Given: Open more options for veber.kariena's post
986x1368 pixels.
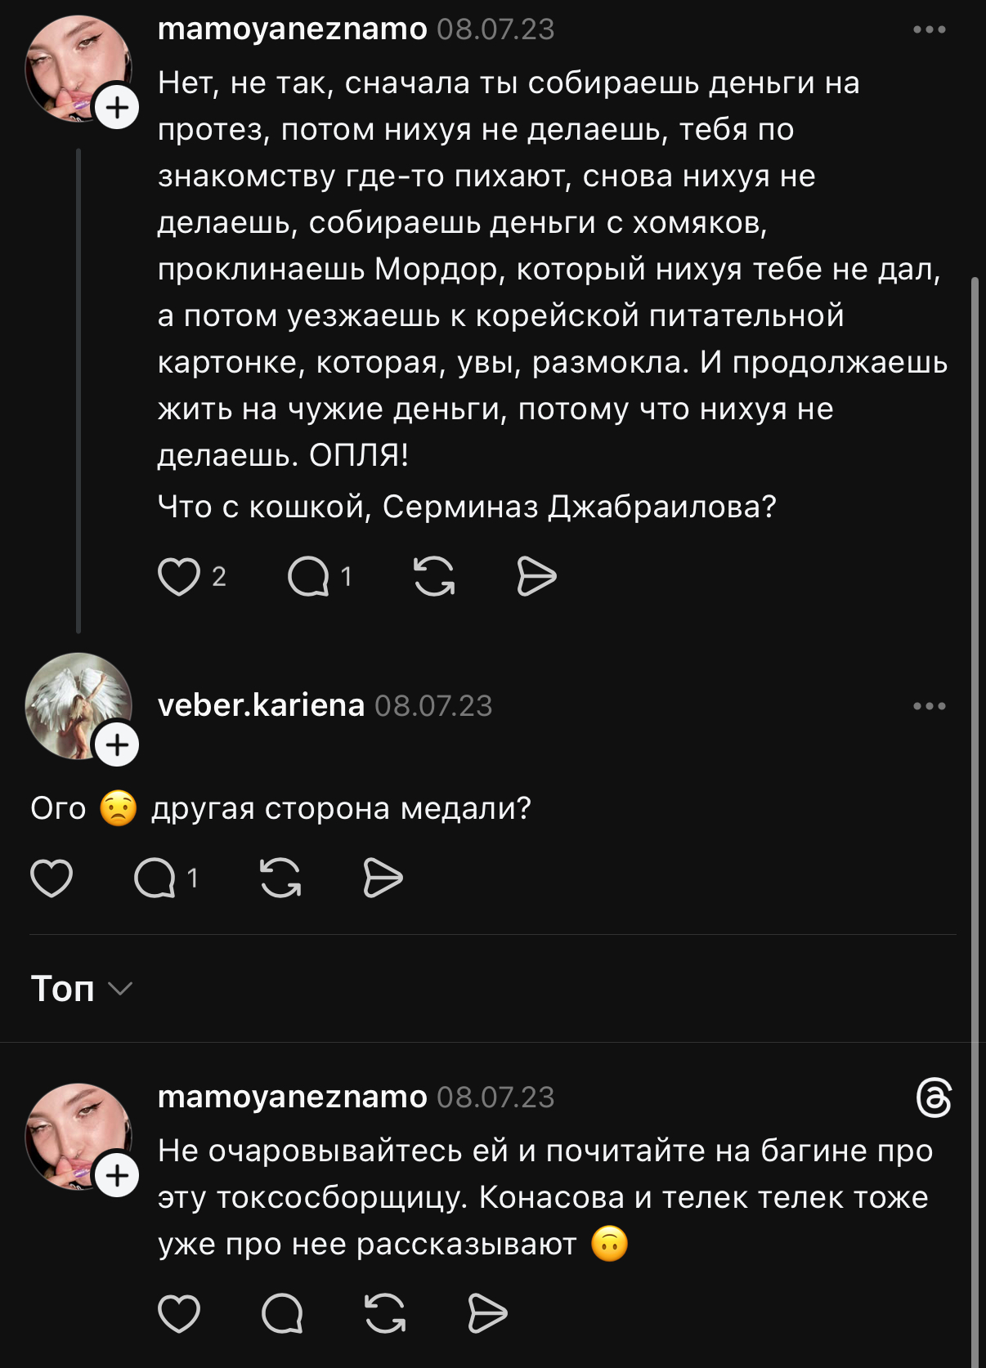Looking at the screenshot, I should point(930,706).
